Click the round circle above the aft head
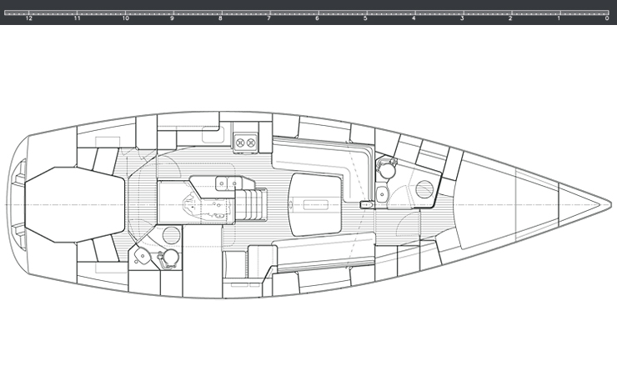 pos(169,233)
